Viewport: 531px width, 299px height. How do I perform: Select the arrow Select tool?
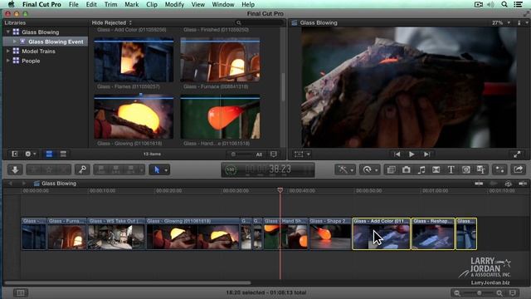157,169
